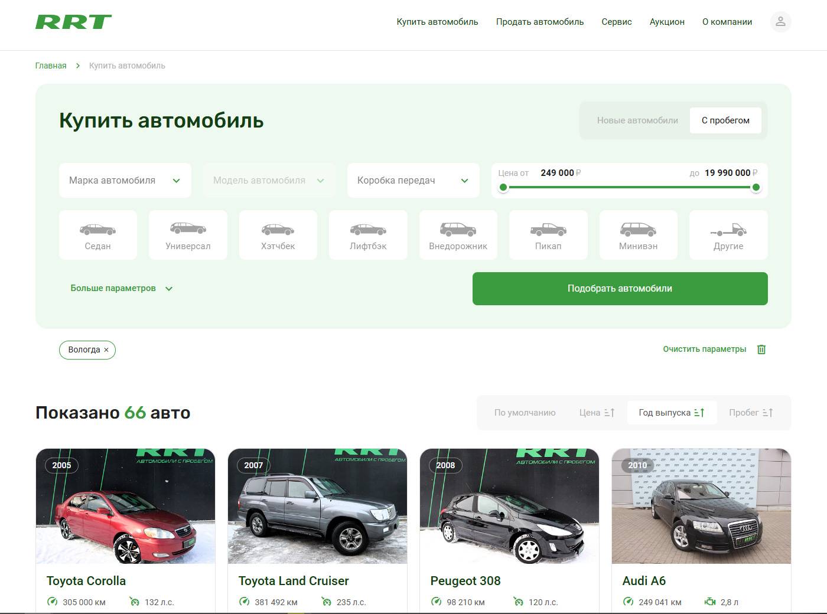Image resolution: width=827 pixels, height=614 pixels.
Task: Click the Купить автомобиль page heading
Action: coord(161,120)
